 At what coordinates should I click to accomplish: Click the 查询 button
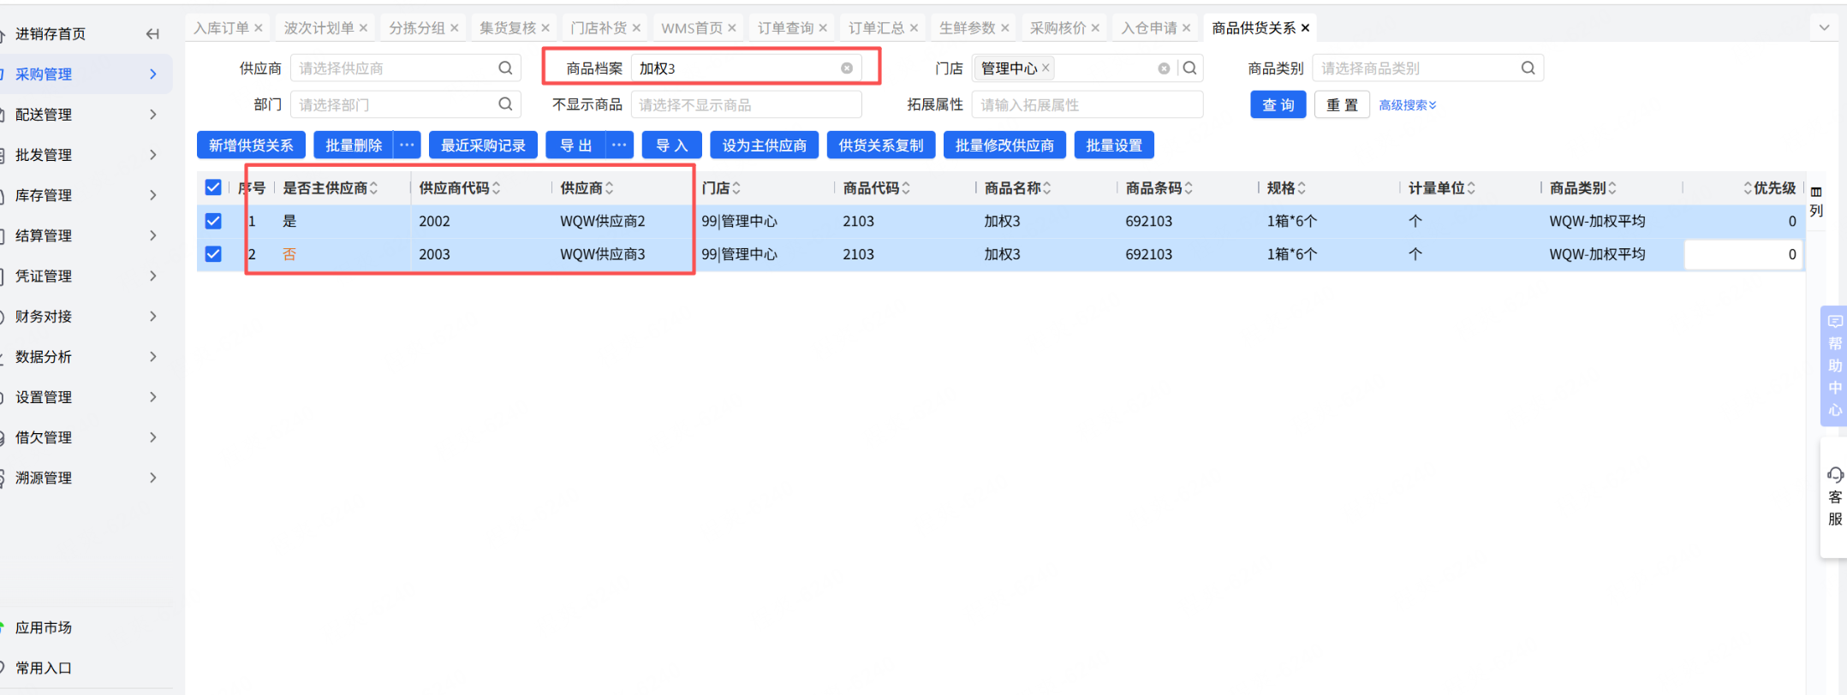point(1278,104)
